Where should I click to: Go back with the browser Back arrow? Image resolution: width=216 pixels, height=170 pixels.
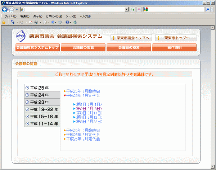coord(5,9)
